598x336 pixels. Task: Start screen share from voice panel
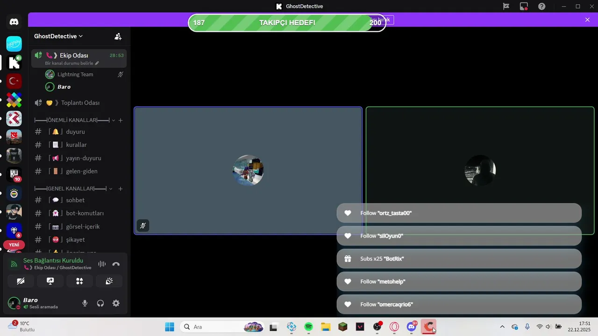pos(50,281)
